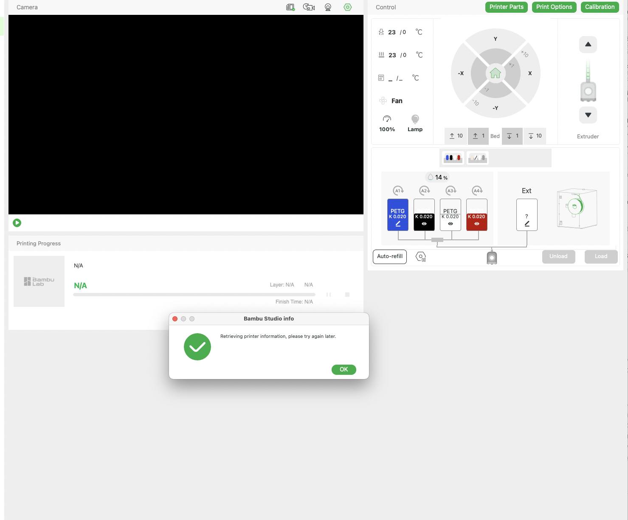The width and height of the screenshot is (628, 520).
Task: Click the AMS humidity 14% indicator
Action: pyautogui.click(x=437, y=177)
